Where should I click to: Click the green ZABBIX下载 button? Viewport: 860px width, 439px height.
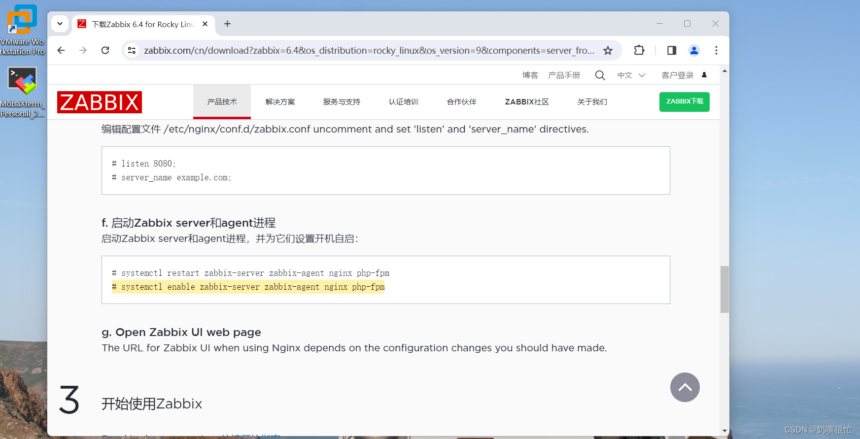685,102
